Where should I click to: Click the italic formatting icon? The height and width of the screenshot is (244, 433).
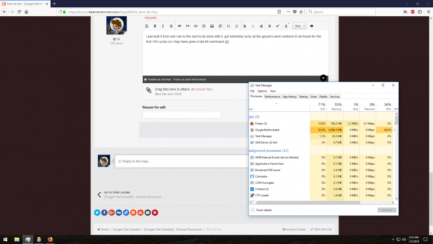(x=163, y=26)
